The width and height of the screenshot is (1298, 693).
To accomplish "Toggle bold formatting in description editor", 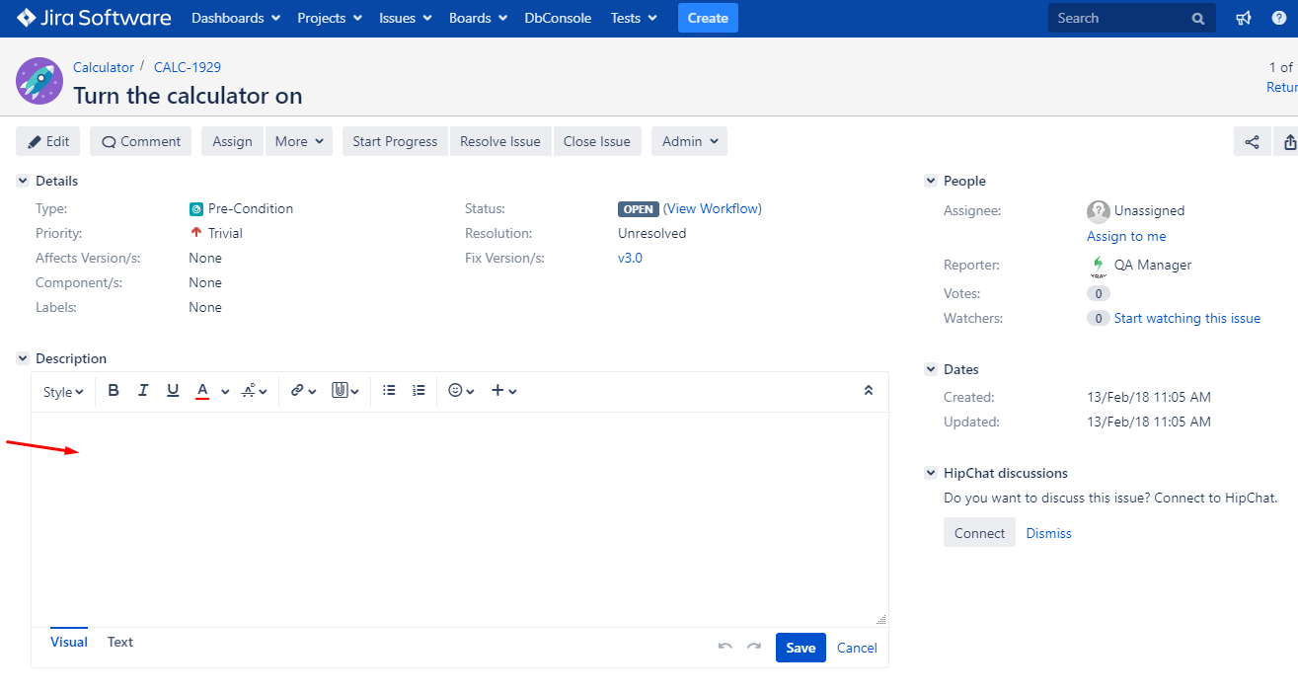I will tap(114, 391).
